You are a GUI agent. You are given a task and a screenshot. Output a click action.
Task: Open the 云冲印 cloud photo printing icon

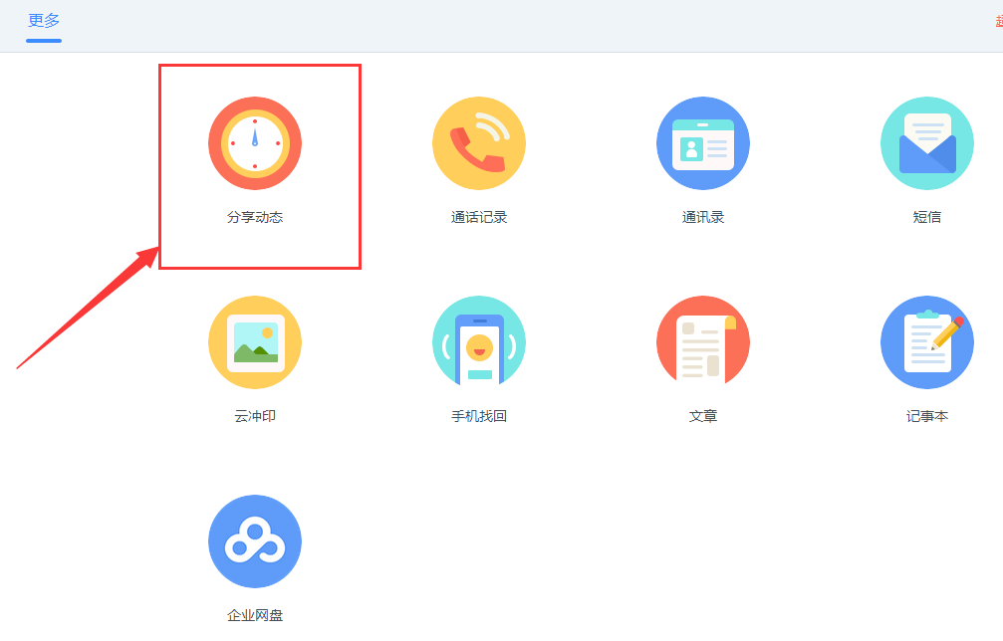point(255,341)
